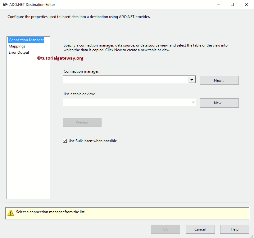Expand the Use a table or view dropdown

pyautogui.click(x=193, y=102)
